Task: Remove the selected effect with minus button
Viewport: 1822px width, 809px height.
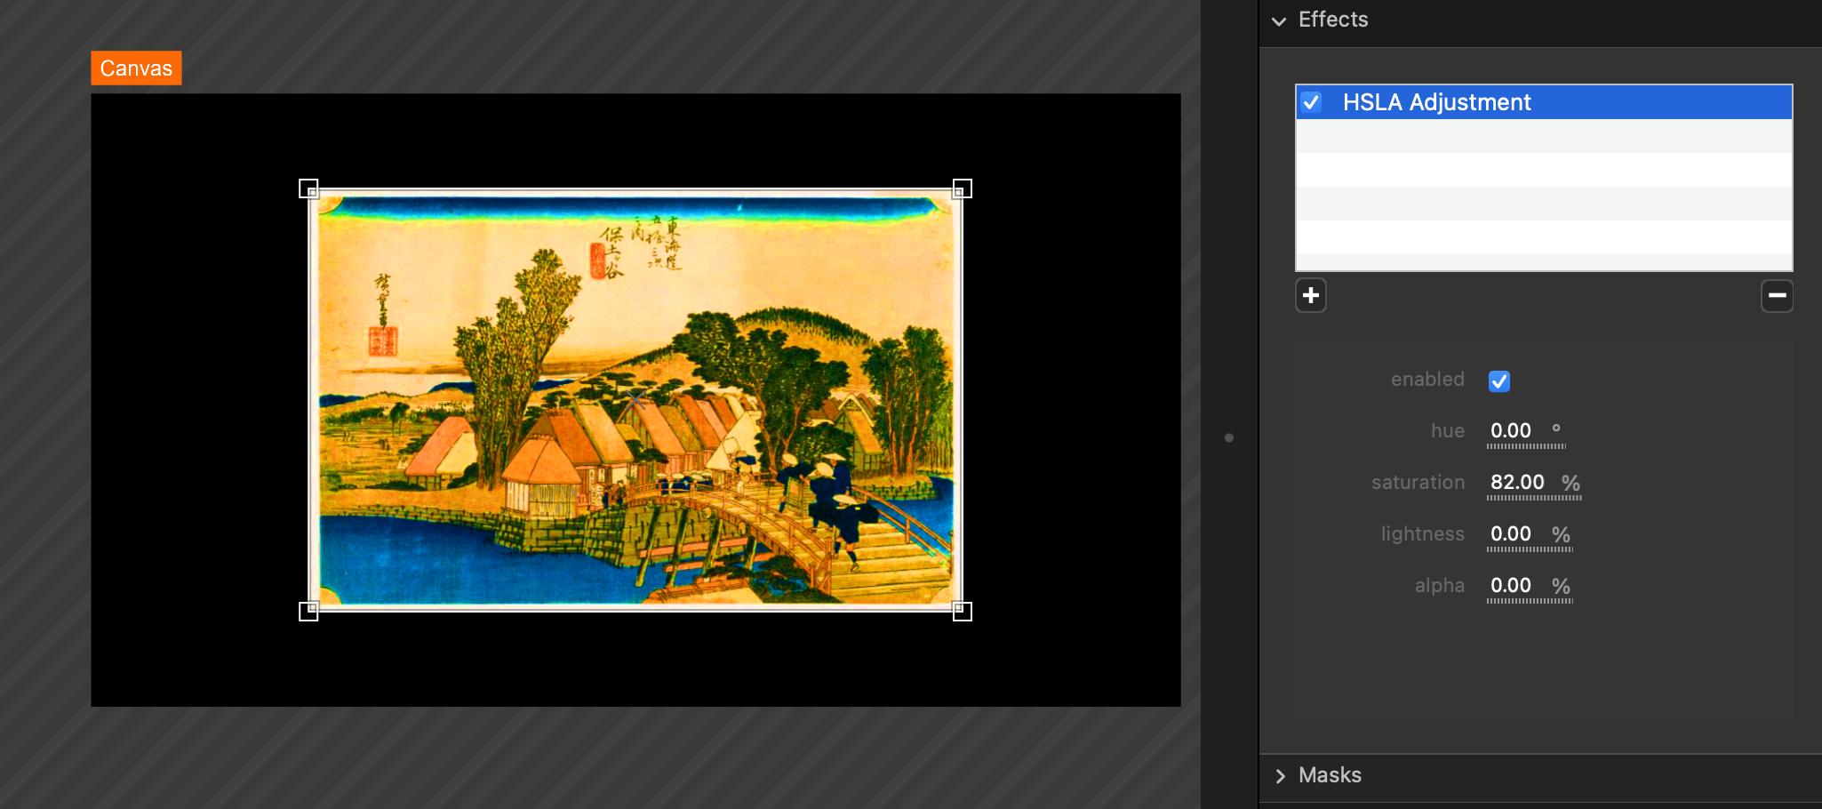Action: 1777,296
